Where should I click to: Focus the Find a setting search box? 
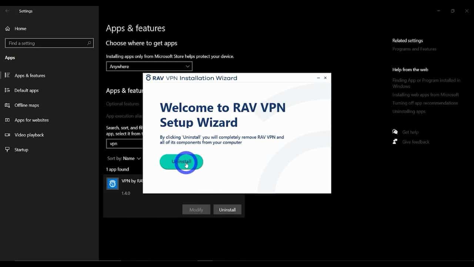[49, 43]
